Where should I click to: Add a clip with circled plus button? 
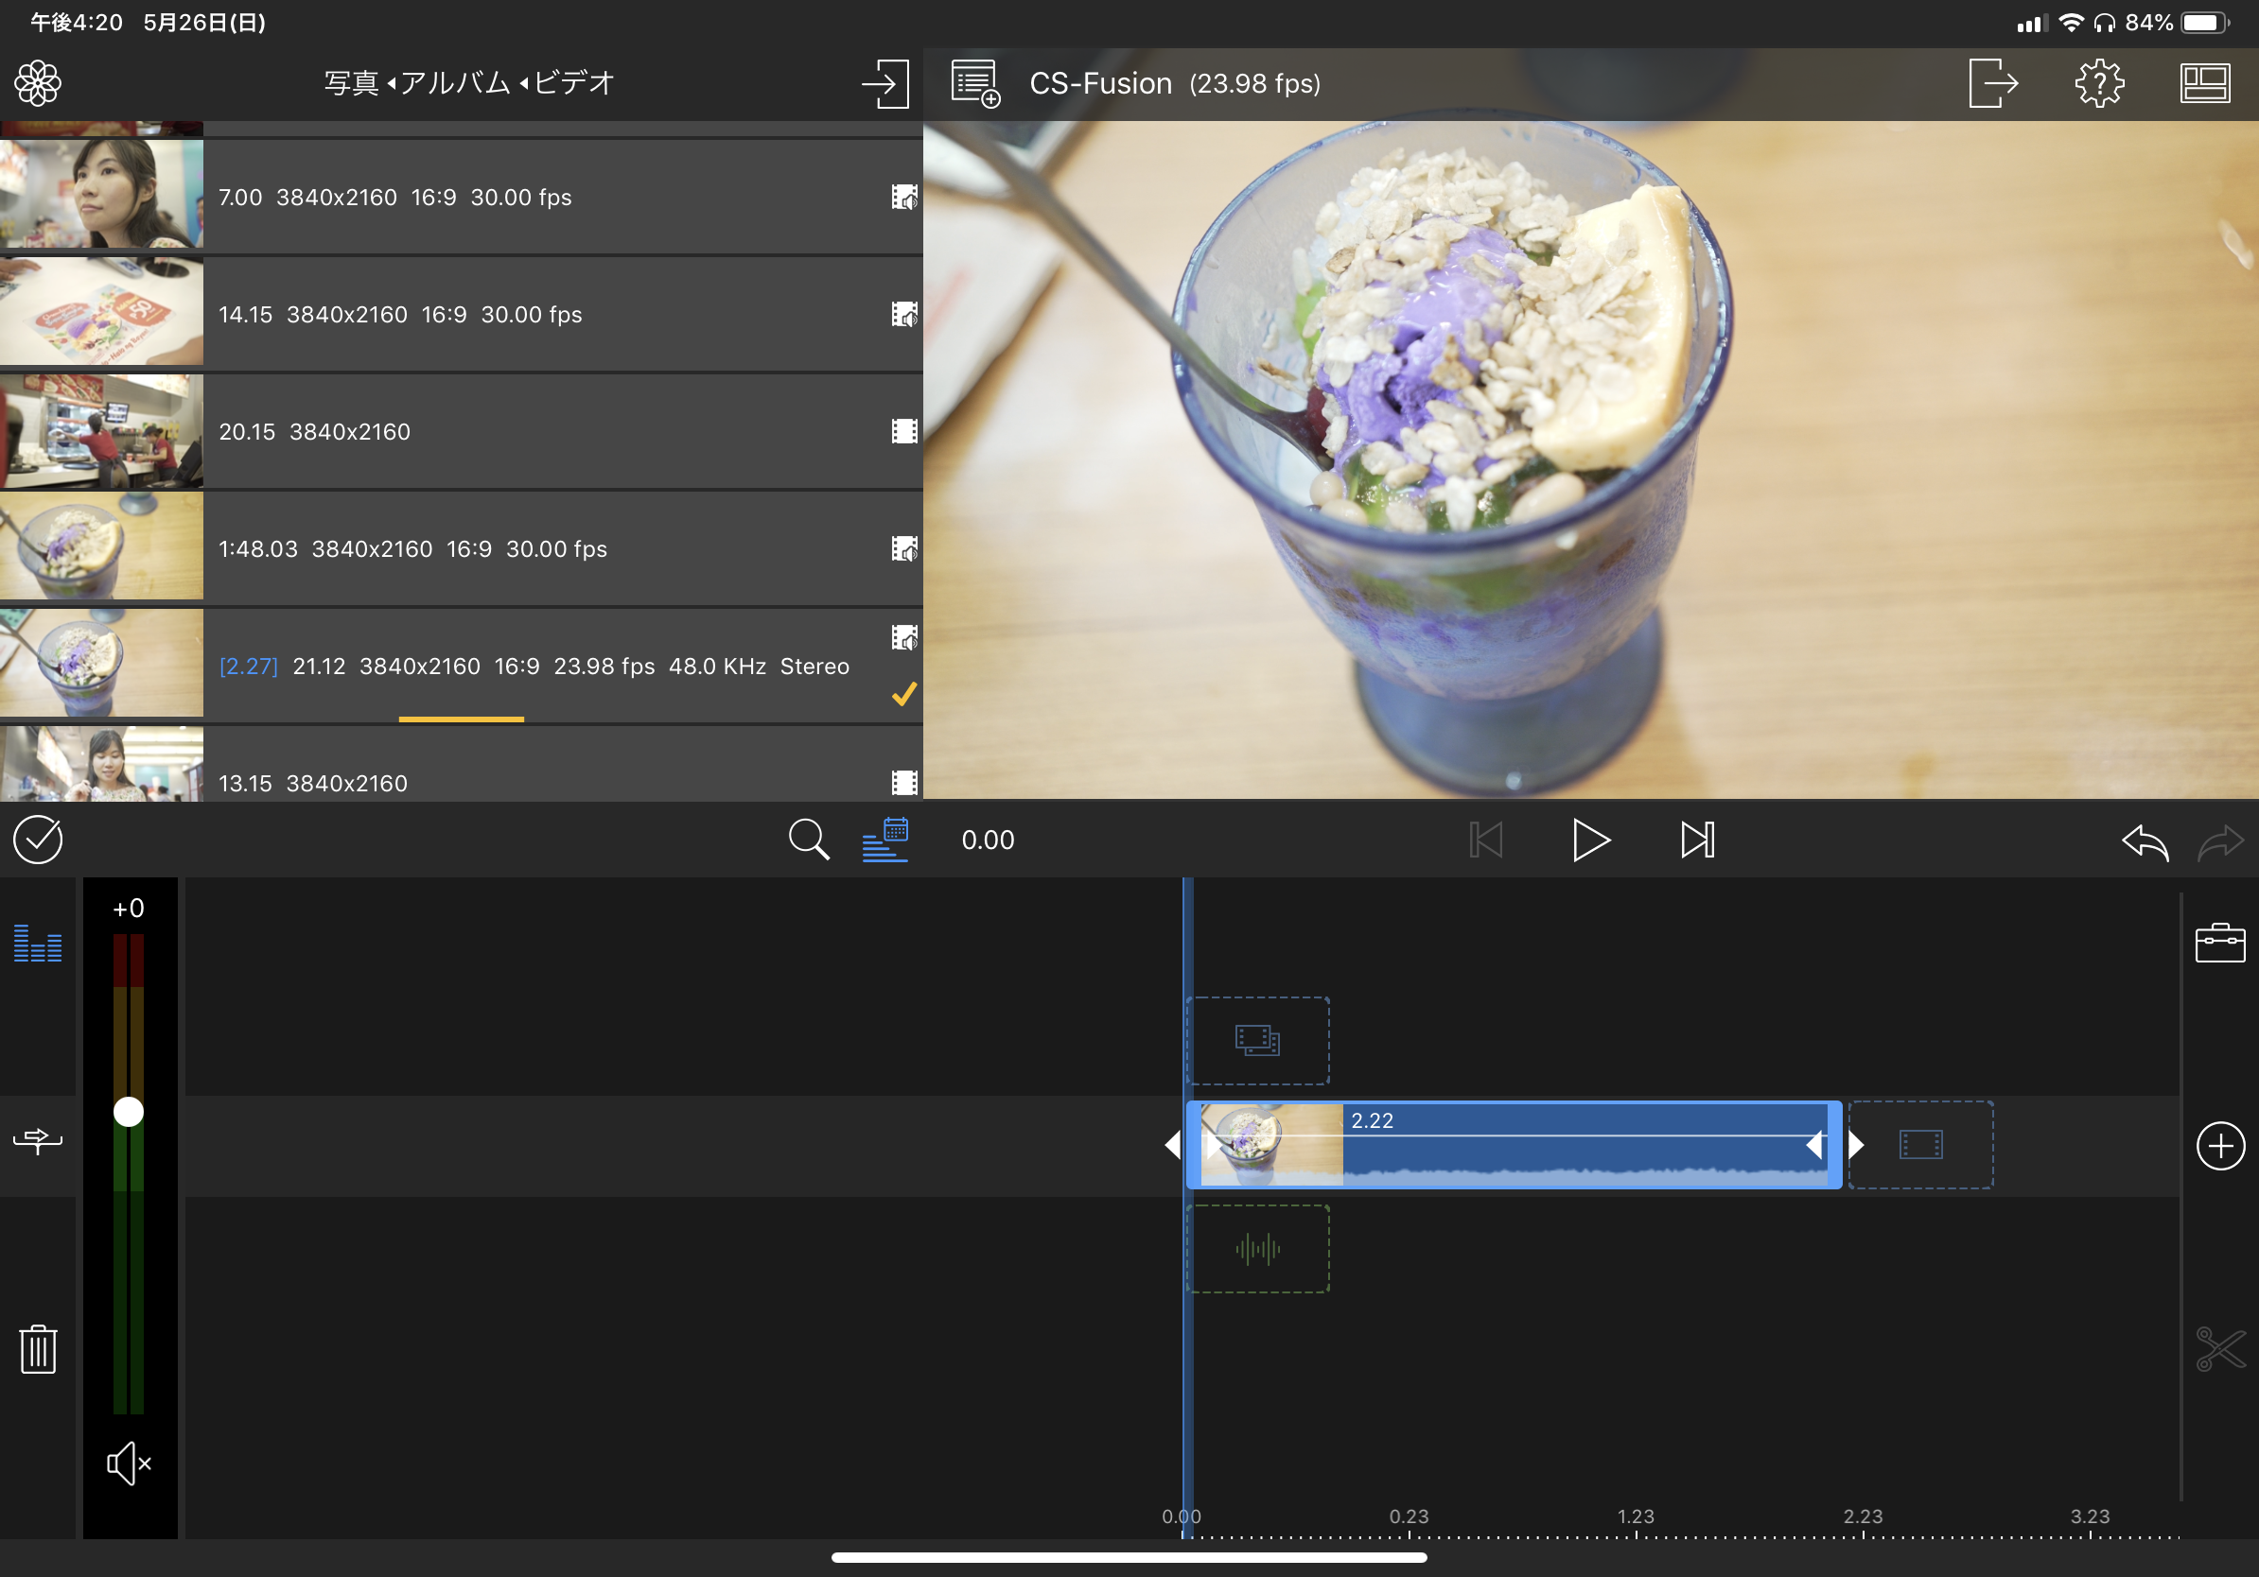point(2219,1145)
